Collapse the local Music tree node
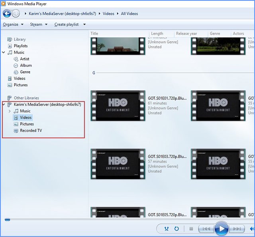The image size is (255, 237). pyautogui.click(x=4, y=52)
